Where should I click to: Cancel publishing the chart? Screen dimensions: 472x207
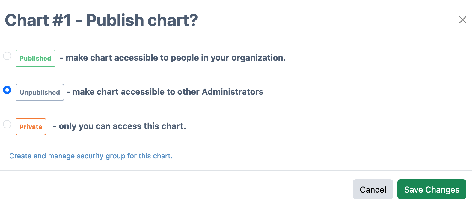[373, 189]
